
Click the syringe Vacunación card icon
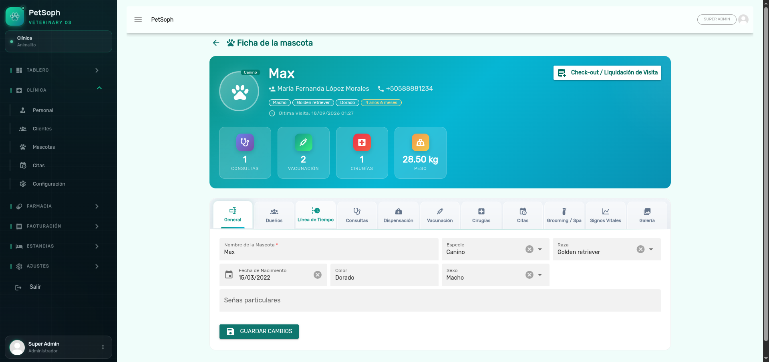coord(303,142)
